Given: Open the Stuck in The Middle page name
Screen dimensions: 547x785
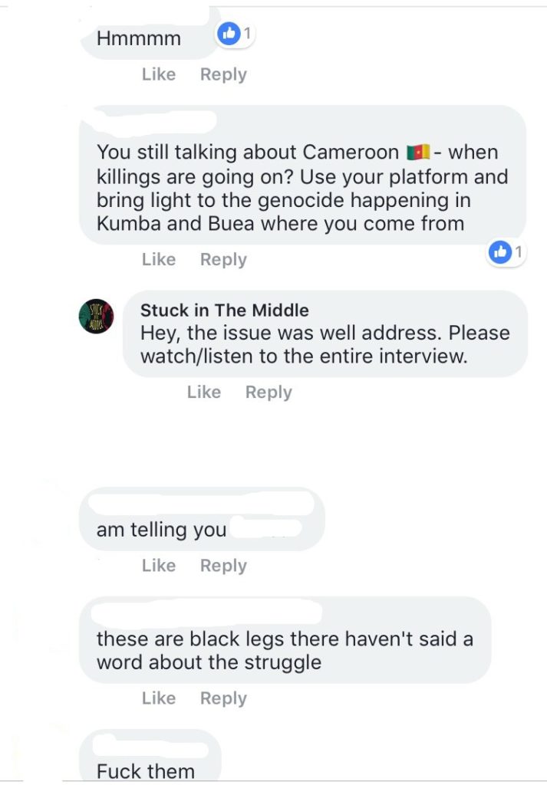Looking at the screenshot, I should click(x=225, y=310).
